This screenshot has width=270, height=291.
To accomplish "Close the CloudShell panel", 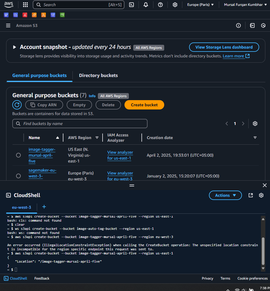I will point(265,185).
